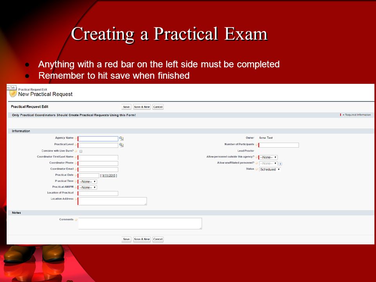Open the Agency Name lookup icon
376x282 pixels.
click(x=121, y=139)
